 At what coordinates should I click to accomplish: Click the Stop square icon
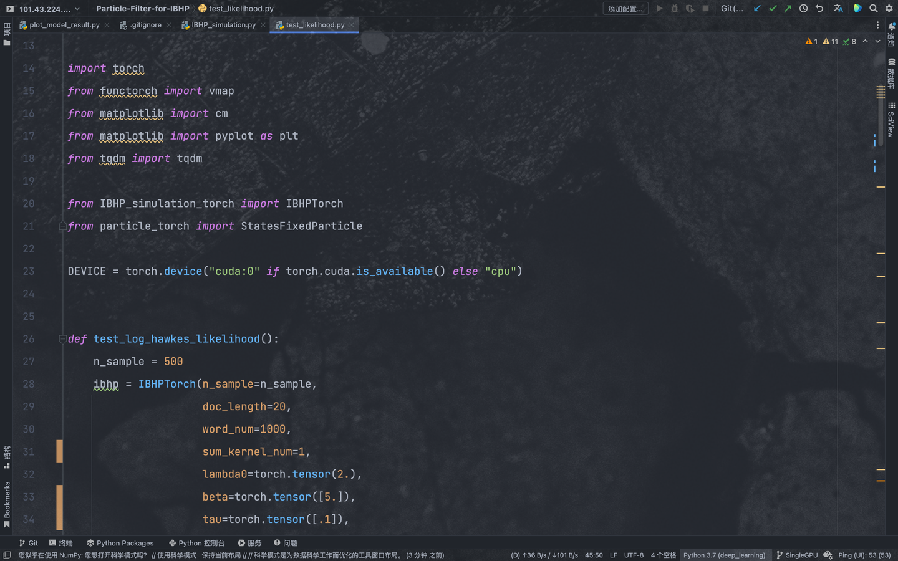[x=705, y=9]
